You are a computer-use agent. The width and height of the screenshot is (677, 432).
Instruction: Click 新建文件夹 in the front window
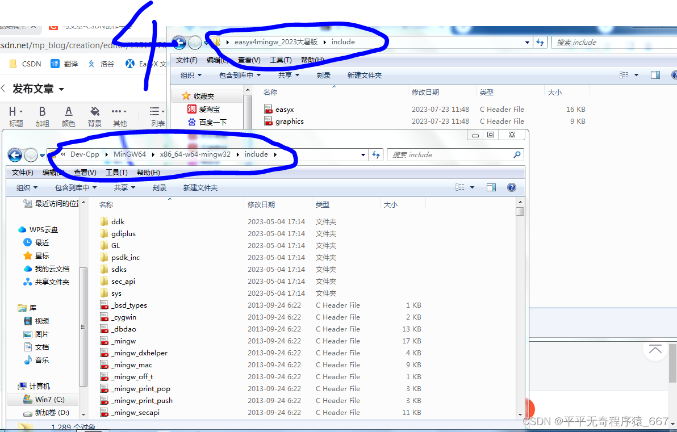[200, 188]
